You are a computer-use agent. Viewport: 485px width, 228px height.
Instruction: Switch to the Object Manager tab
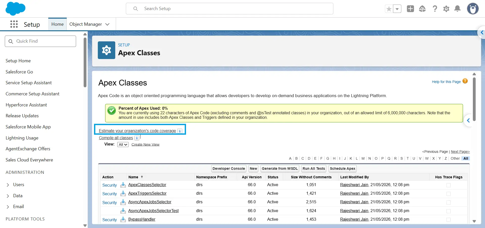click(x=86, y=24)
